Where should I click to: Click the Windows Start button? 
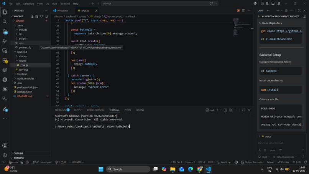[101, 169]
